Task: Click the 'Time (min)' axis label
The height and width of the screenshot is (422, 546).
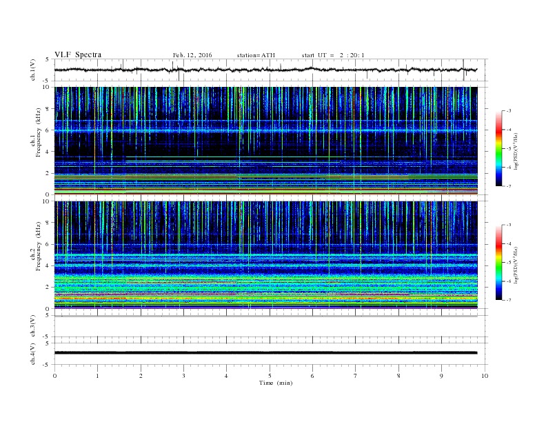Action: pyautogui.click(x=276, y=383)
